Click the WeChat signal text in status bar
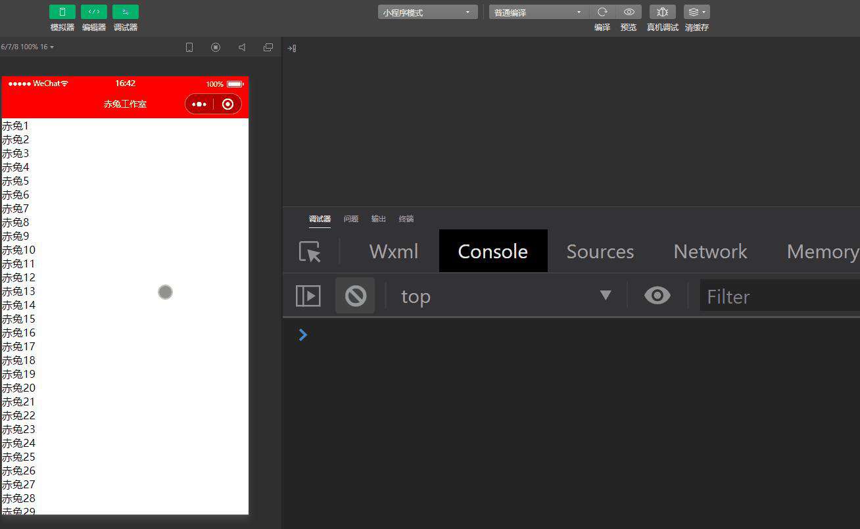This screenshot has height=529, width=860. (x=46, y=83)
